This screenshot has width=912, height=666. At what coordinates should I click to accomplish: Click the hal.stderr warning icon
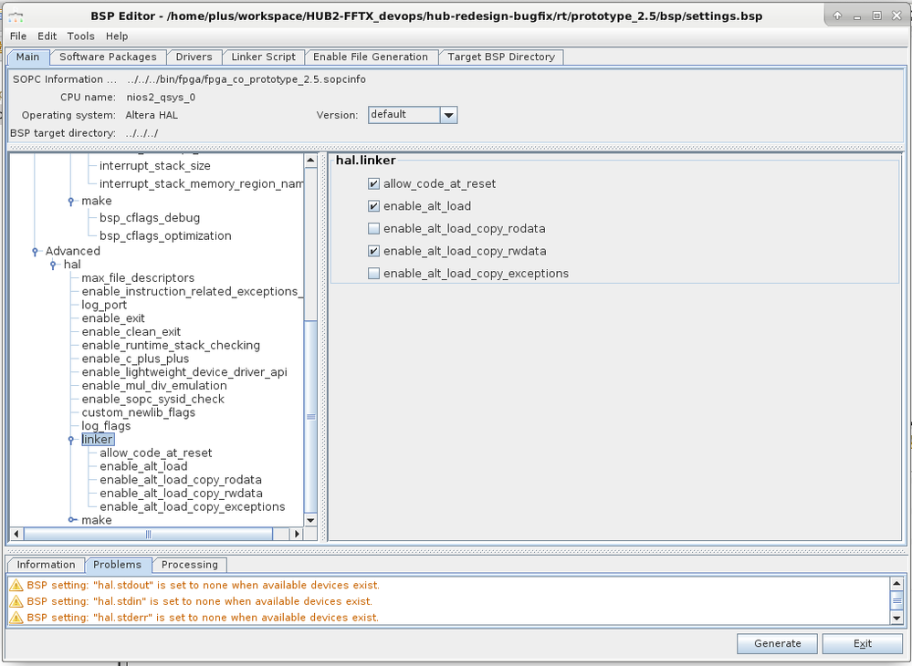(x=16, y=618)
